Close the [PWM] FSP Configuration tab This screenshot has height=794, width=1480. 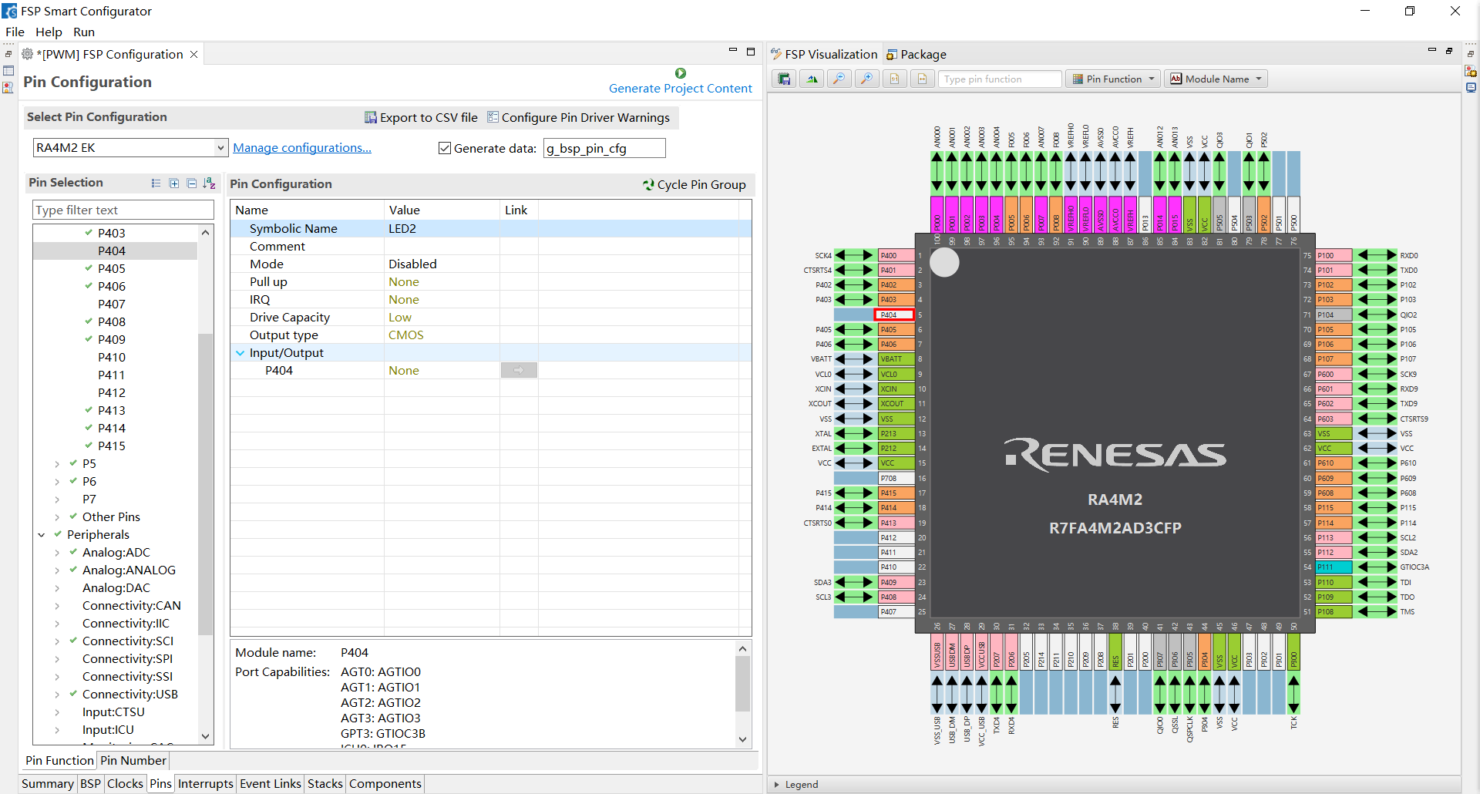(194, 54)
